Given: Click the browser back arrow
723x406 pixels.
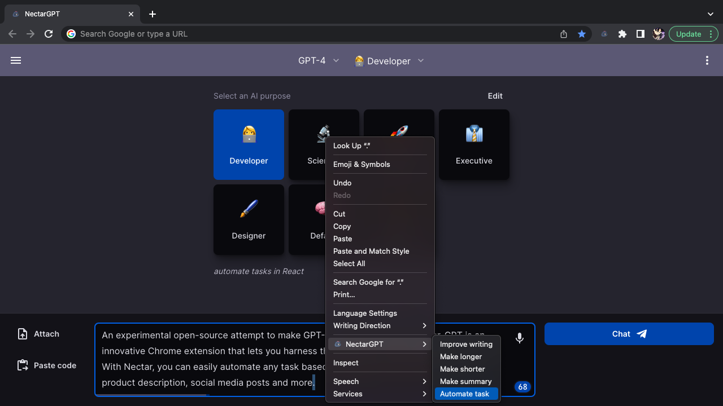Looking at the screenshot, I should tap(12, 34).
